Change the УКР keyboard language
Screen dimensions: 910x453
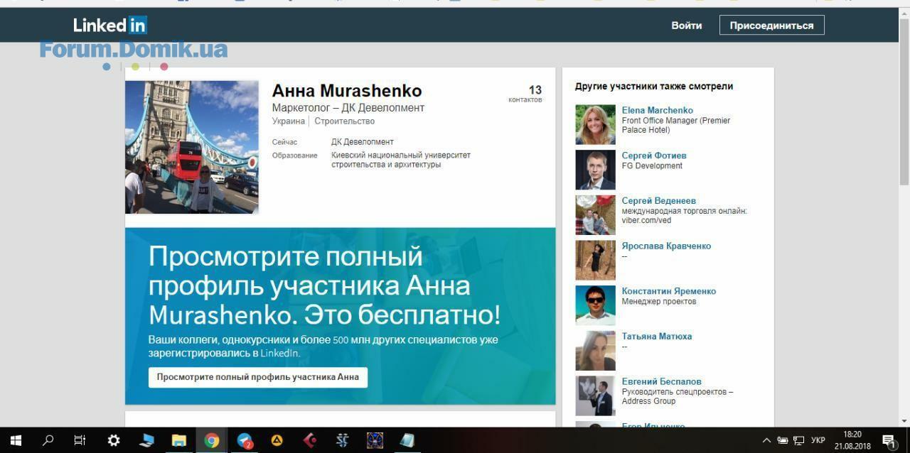[x=818, y=440]
